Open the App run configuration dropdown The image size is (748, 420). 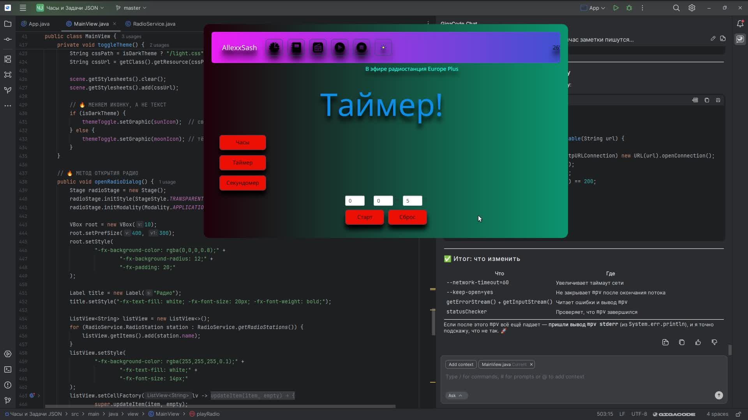(593, 8)
